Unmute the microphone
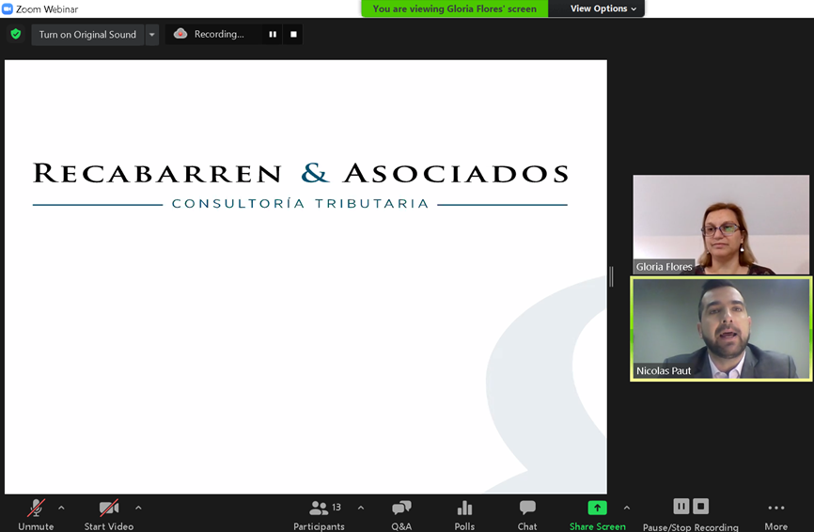814x532 pixels. point(36,514)
